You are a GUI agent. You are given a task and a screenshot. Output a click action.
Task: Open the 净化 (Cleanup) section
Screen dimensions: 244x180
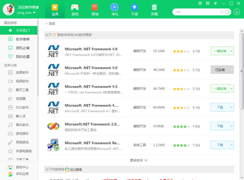click(115, 9)
